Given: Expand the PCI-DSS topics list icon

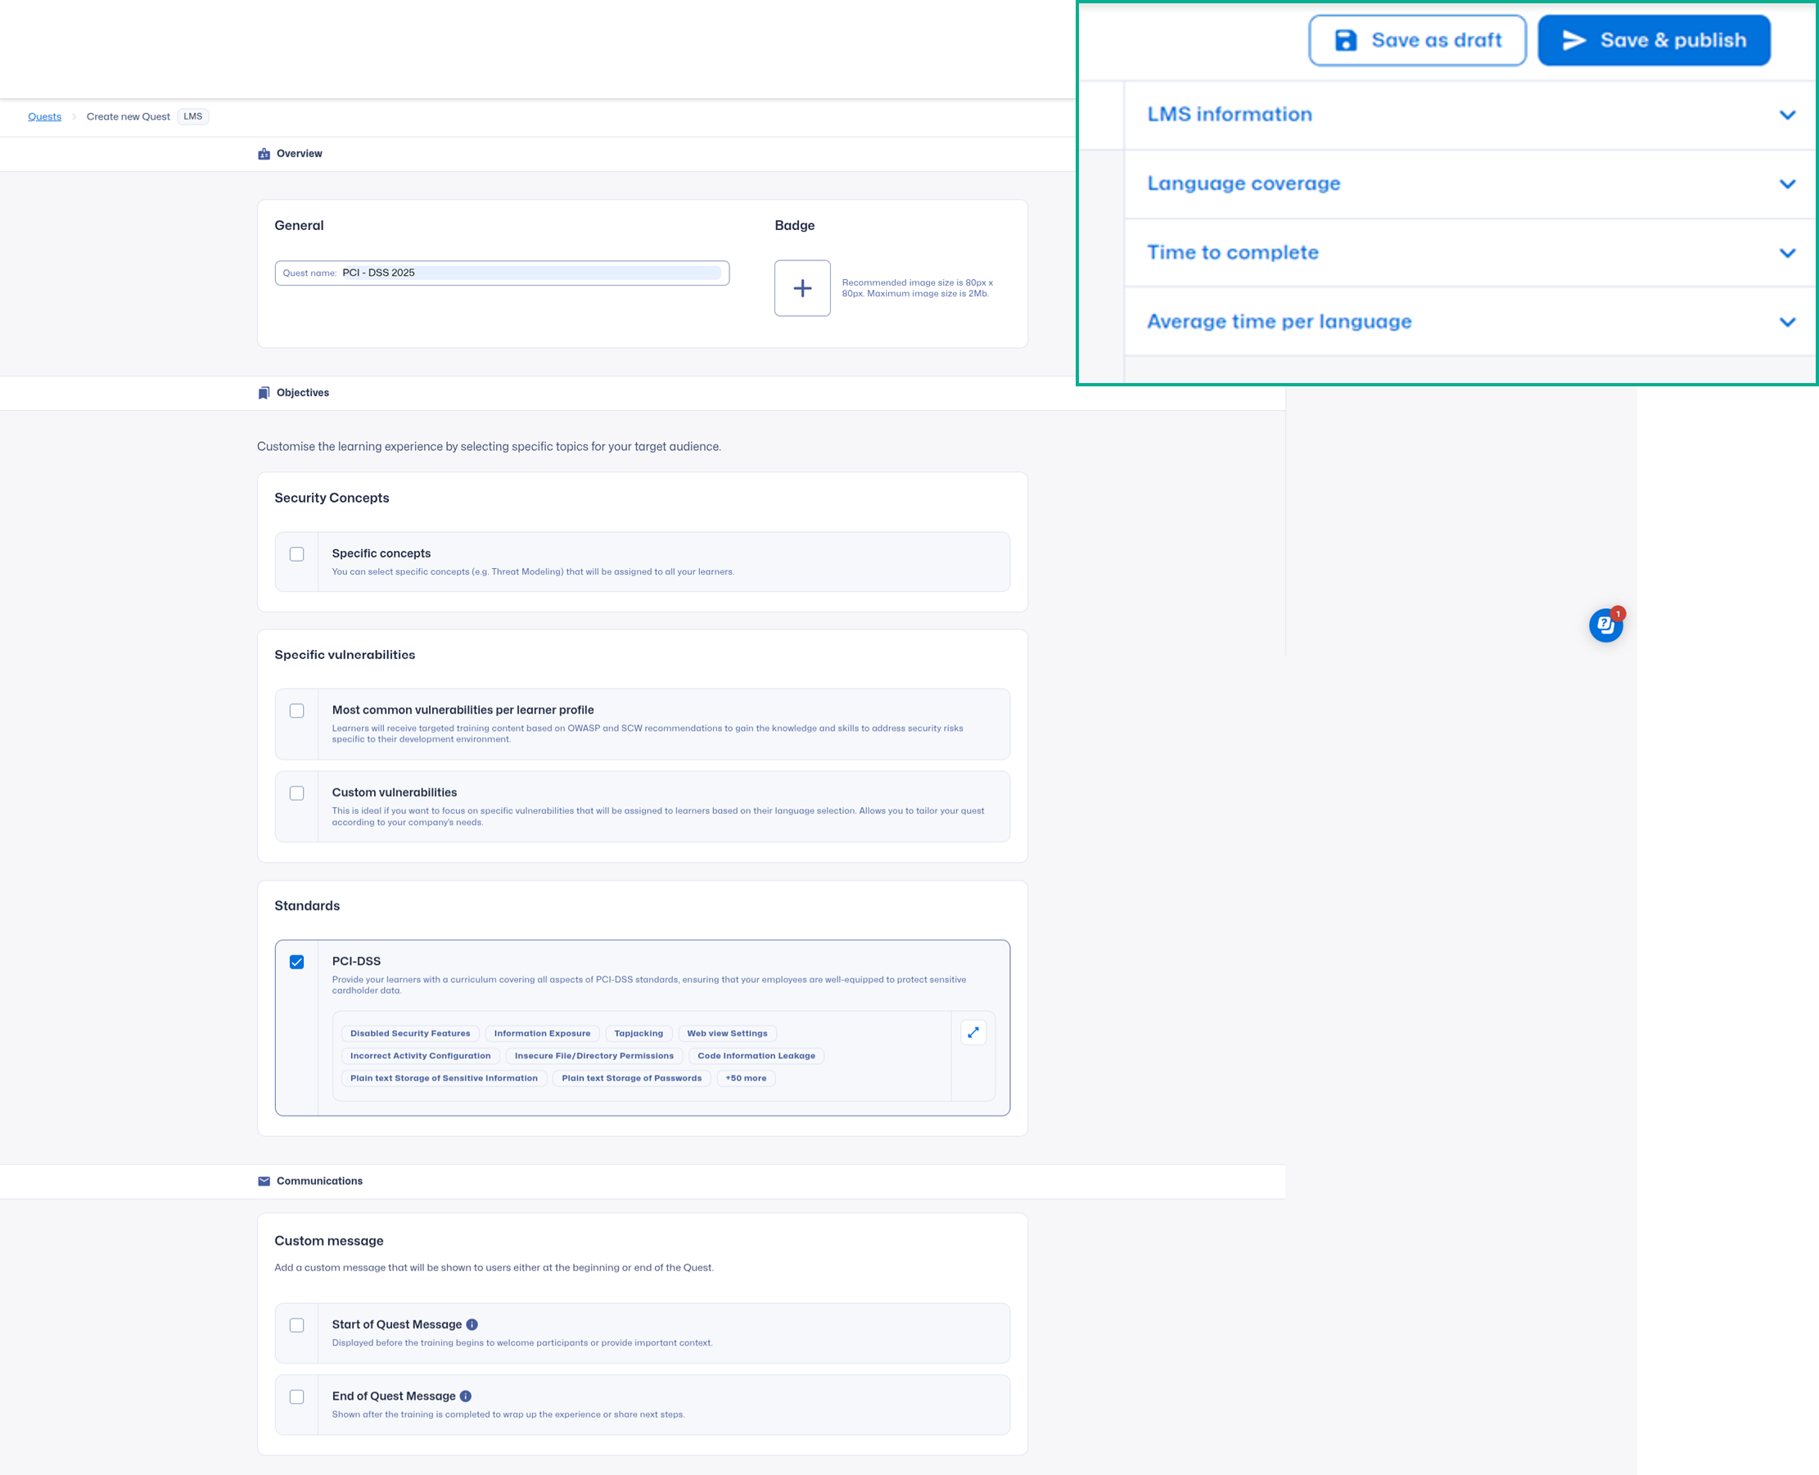Looking at the screenshot, I should pyautogui.click(x=973, y=1032).
